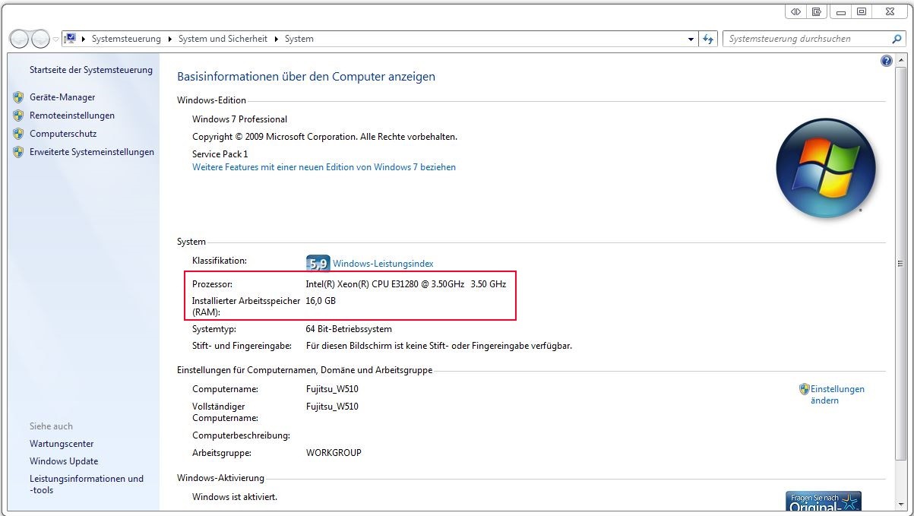Viewport: 914px width, 516px height.
Task: Minimize the System window
Action: click(x=840, y=11)
